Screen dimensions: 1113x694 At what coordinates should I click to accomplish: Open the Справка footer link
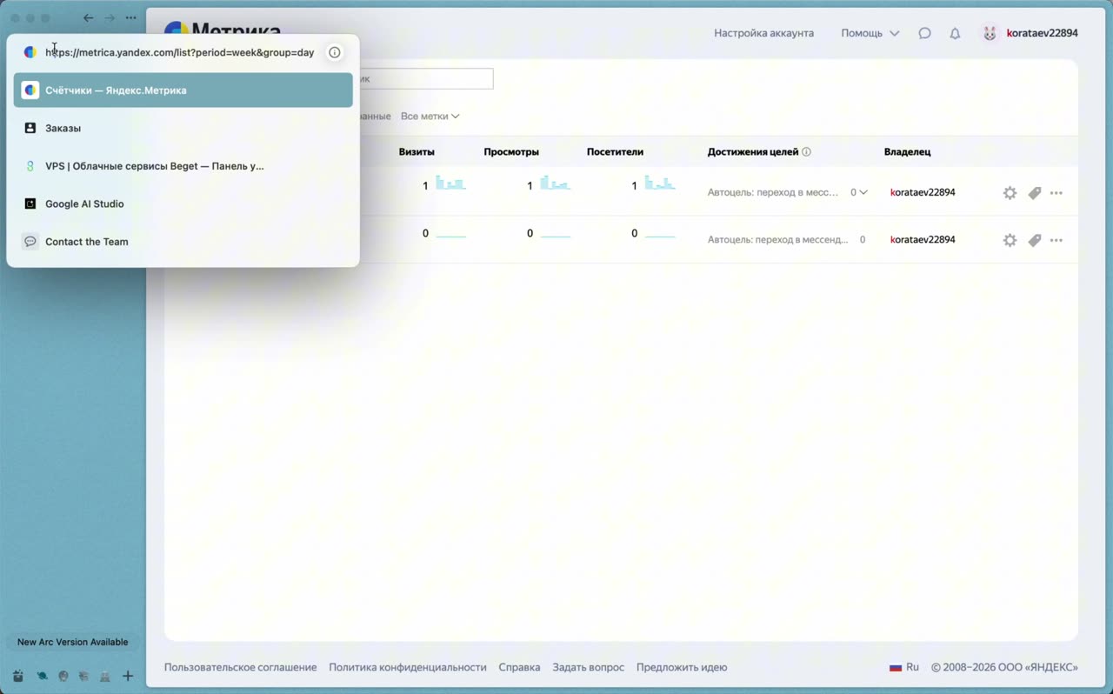click(519, 667)
